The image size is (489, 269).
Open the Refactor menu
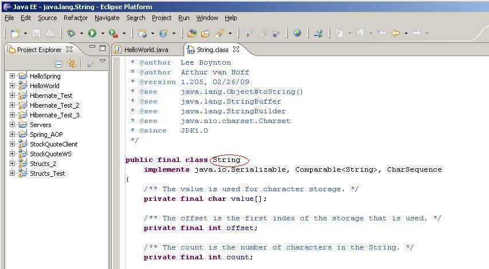point(76,18)
